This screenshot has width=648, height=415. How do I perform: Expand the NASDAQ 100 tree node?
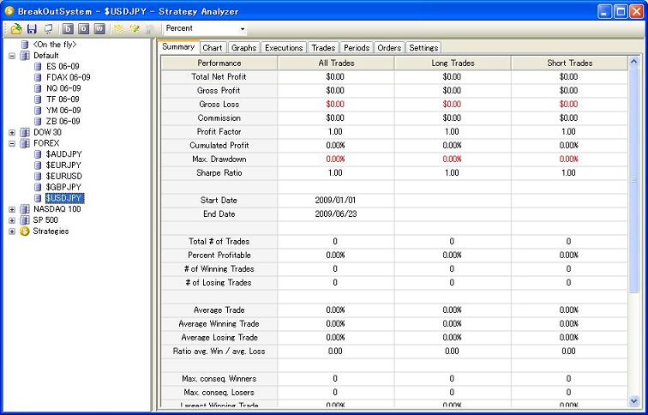[12, 209]
